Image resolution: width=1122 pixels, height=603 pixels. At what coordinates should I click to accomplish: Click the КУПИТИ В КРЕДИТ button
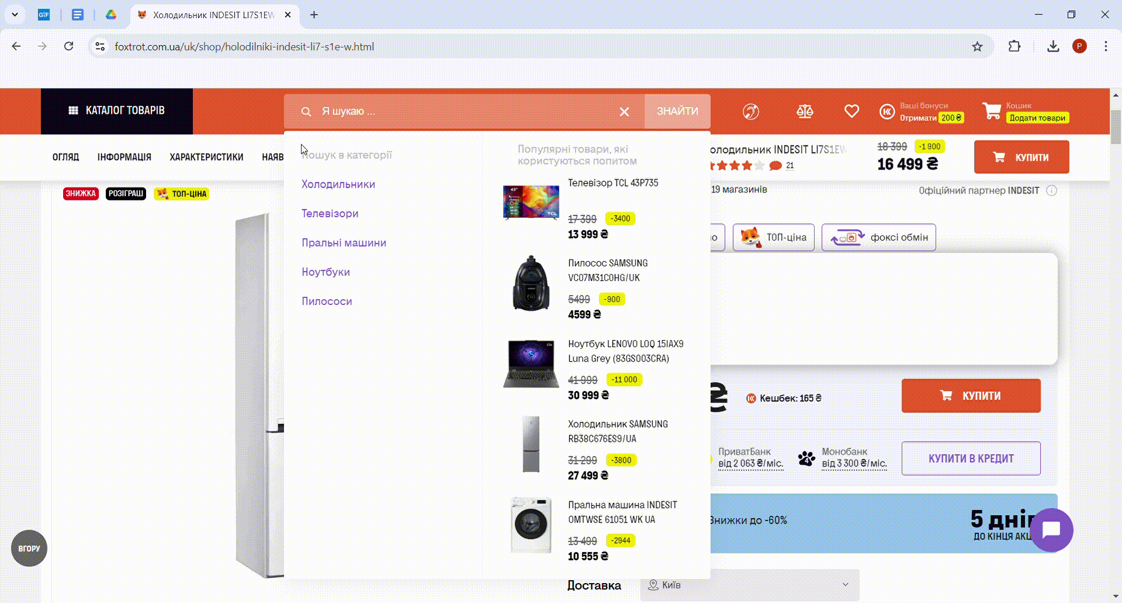click(971, 459)
